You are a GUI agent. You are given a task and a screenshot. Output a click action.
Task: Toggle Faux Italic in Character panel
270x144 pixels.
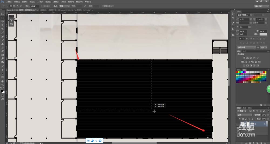click(x=244, y=39)
